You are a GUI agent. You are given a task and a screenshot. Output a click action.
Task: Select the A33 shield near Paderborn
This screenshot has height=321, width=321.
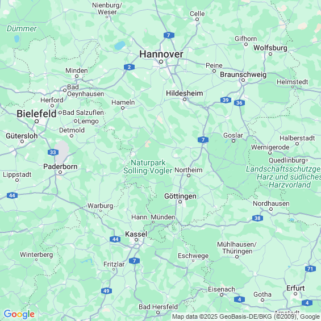[x=53, y=152]
